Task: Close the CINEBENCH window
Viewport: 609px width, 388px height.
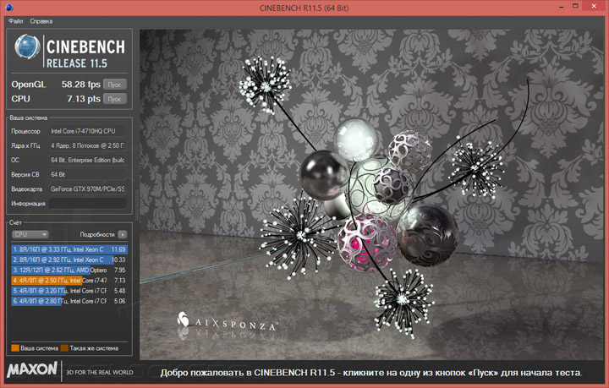Action: click(x=595, y=6)
